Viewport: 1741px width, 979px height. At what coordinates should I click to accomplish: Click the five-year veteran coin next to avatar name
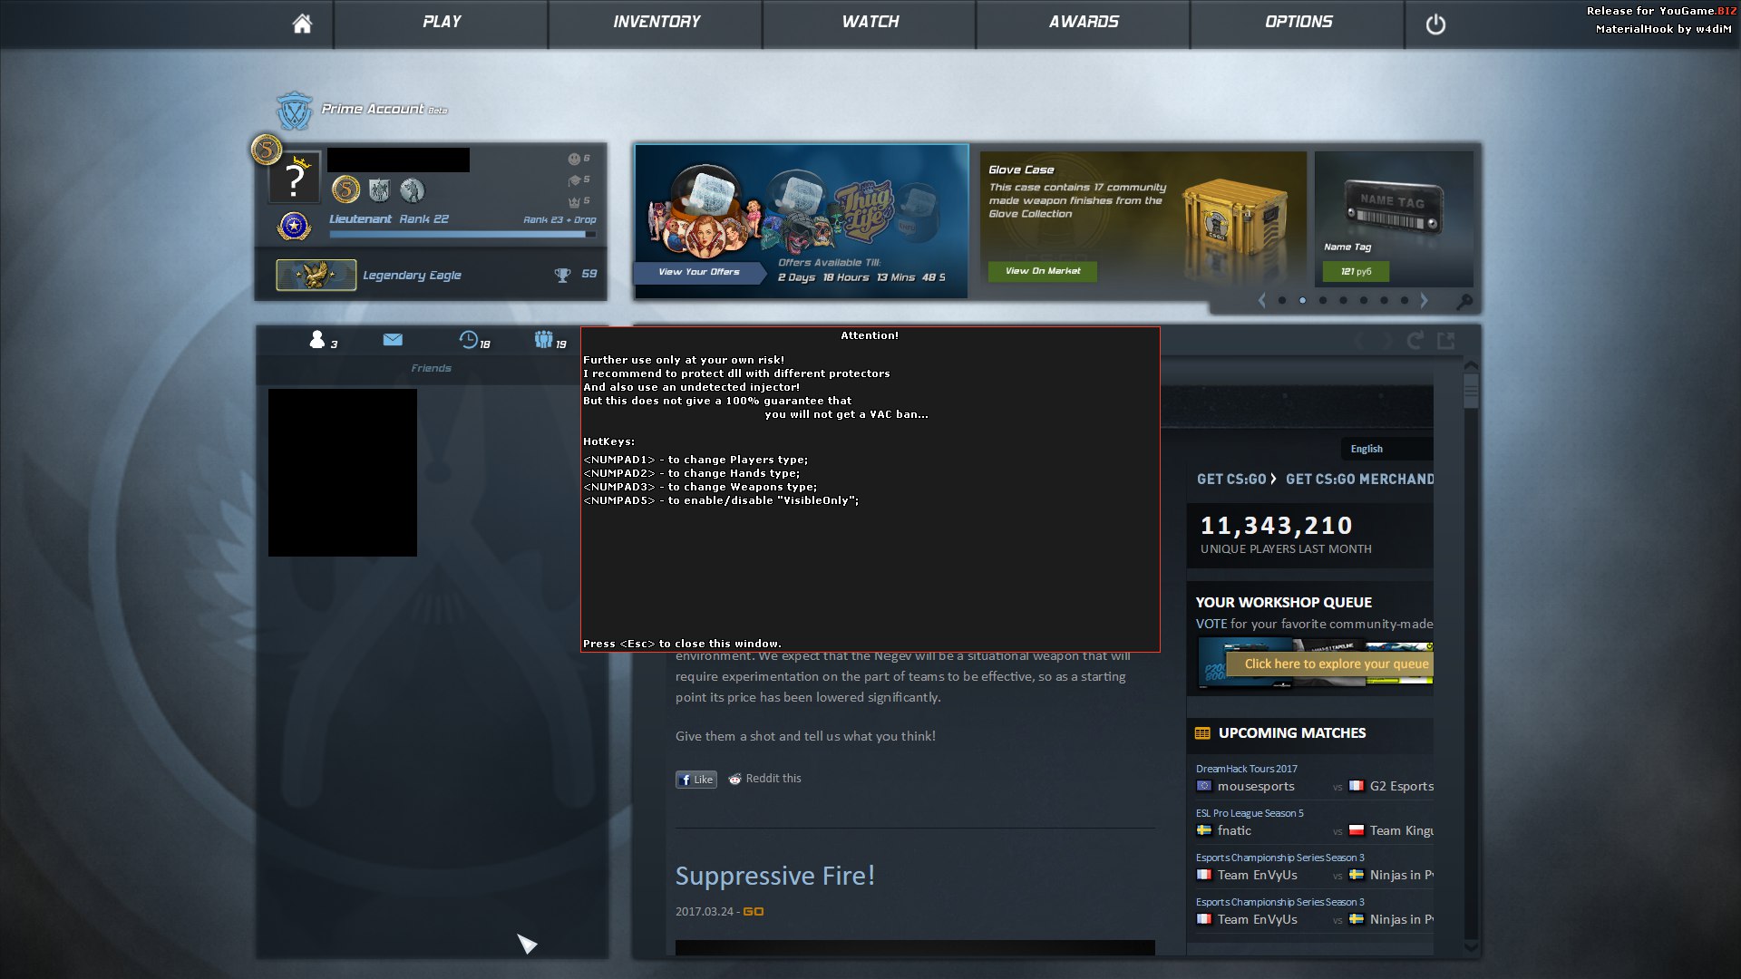coord(345,189)
